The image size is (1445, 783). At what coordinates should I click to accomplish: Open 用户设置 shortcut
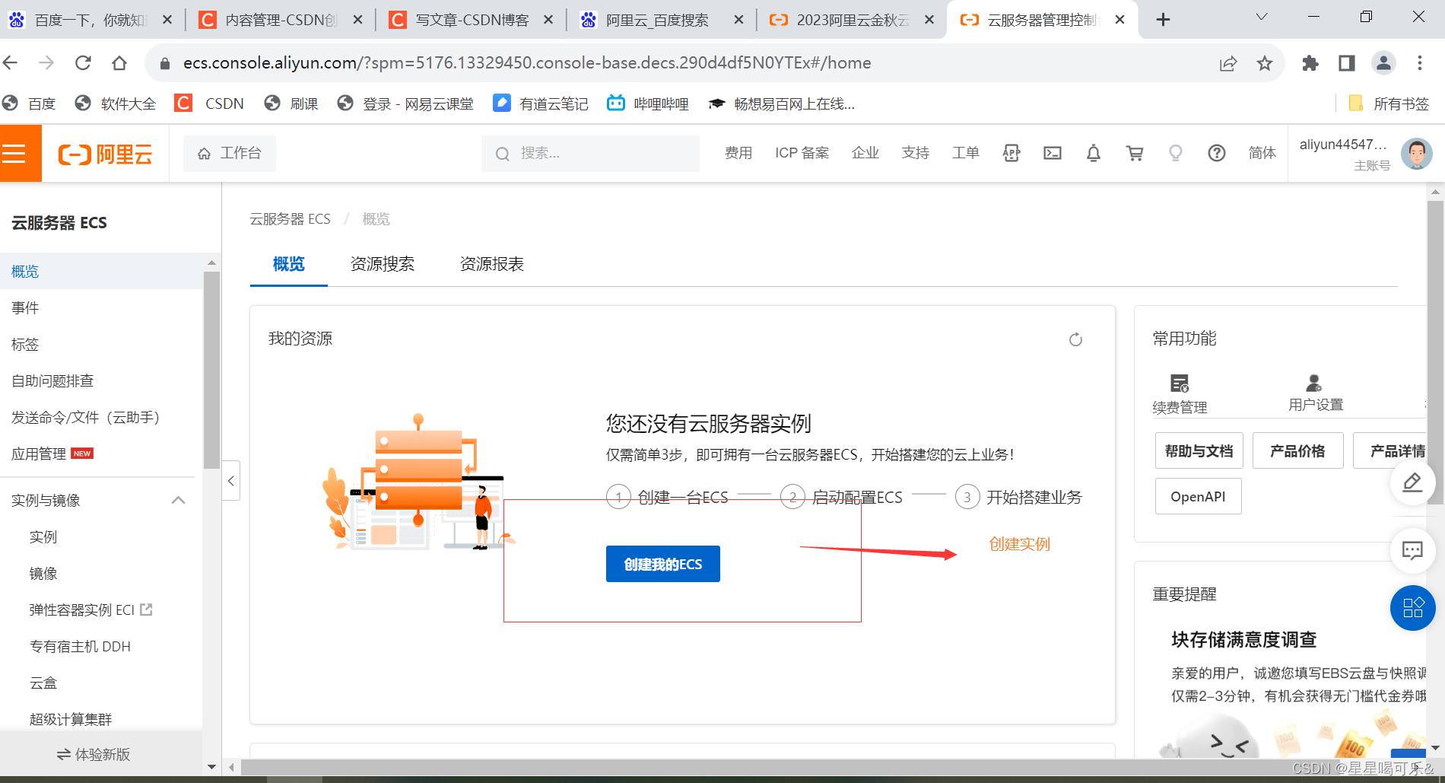tap(1316, 393)
